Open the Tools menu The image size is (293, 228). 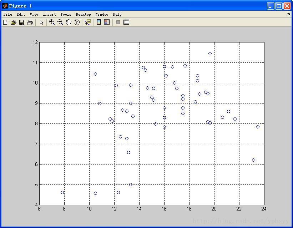66,14
